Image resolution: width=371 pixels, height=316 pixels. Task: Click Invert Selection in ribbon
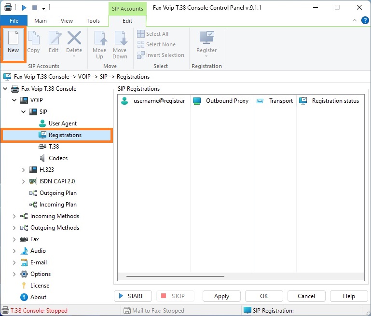[x=161, y=55]
